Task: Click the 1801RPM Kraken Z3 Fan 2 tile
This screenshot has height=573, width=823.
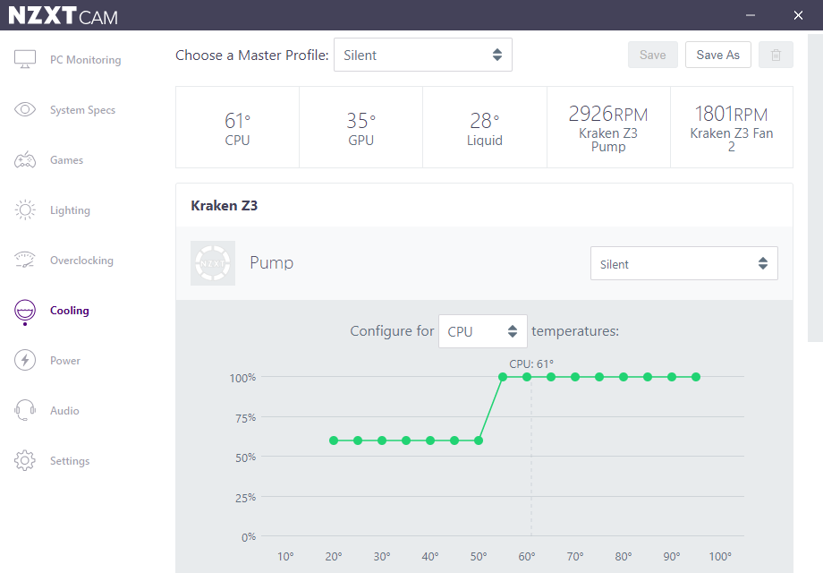Action: point(732,128)
